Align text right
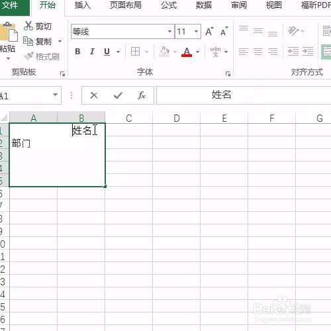Viewport: 331px width, 331px height. [x=273, y=52]
